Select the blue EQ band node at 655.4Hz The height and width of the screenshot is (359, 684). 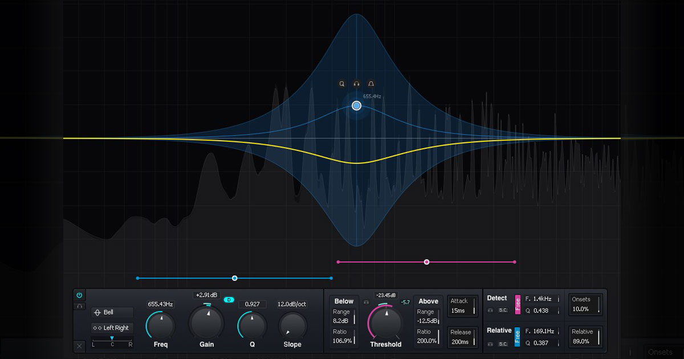pos(357,105)
